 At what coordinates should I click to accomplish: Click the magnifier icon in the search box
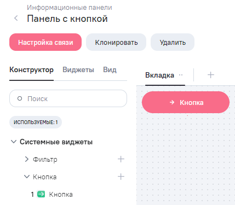(20, 98)
